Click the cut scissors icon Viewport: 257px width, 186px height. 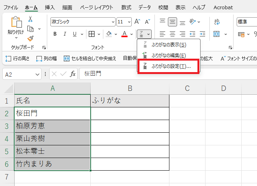(30, 19)
